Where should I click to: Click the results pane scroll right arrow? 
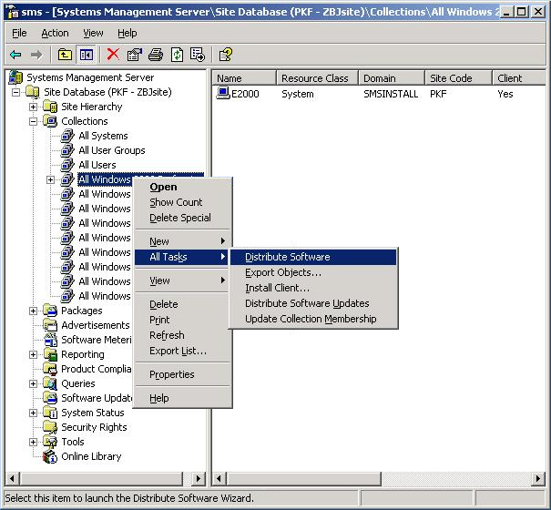click(538, 479)
